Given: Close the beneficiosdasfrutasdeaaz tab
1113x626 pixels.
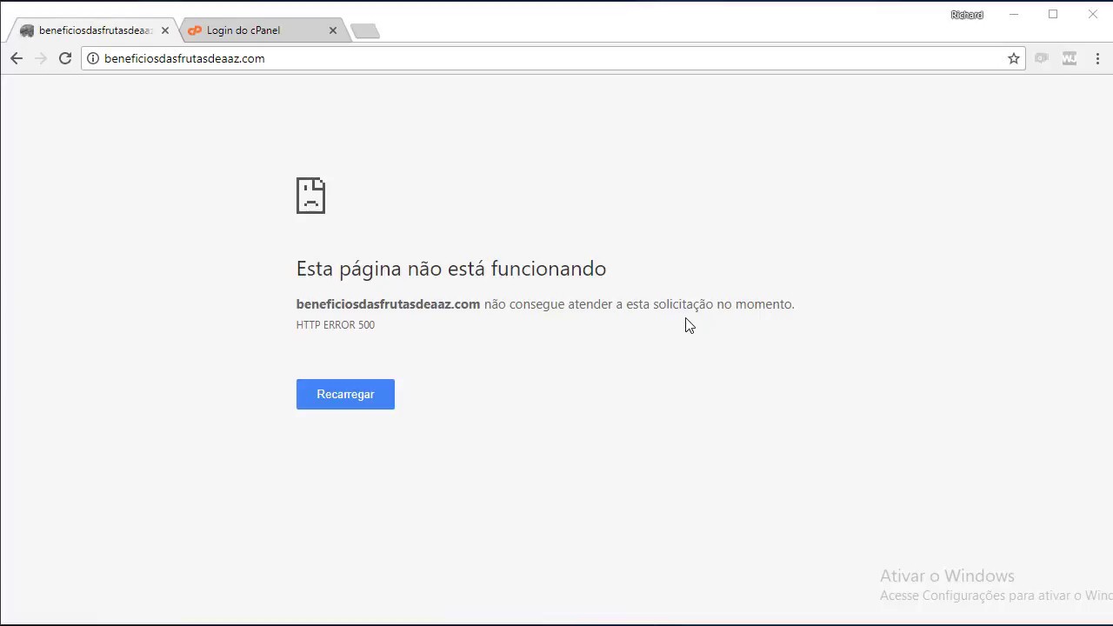Looking at the screenshot, I should [165, 30].
